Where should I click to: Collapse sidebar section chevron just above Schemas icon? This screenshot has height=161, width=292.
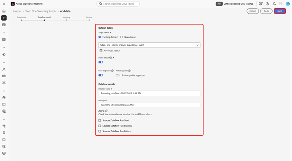click(4, 119)
